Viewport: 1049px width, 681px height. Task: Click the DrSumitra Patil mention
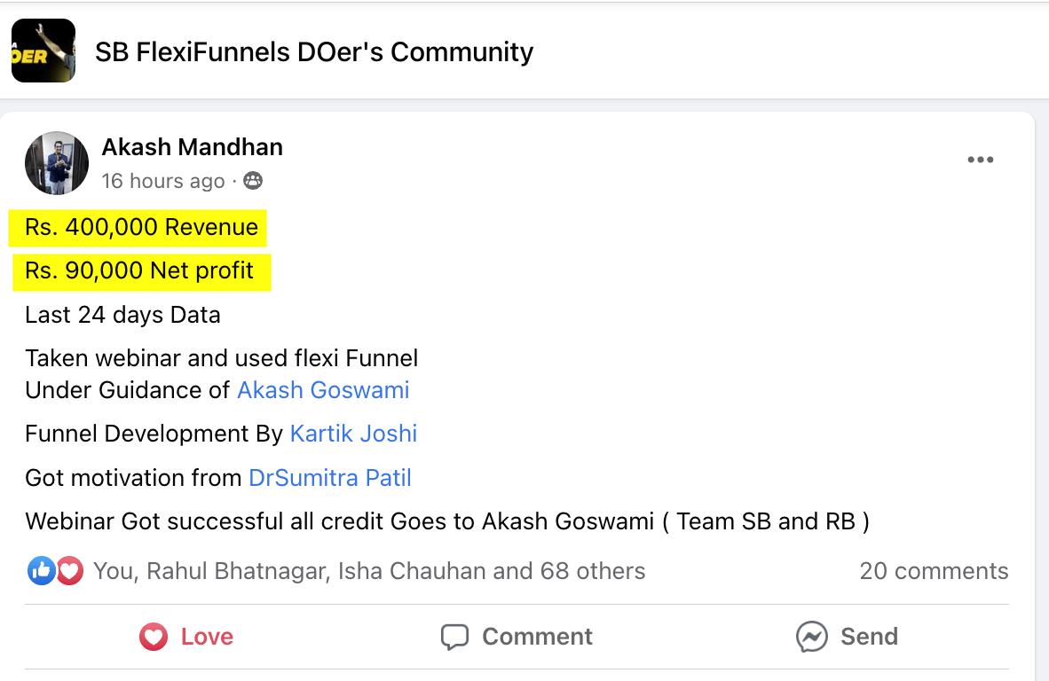(x=329, y=477)
